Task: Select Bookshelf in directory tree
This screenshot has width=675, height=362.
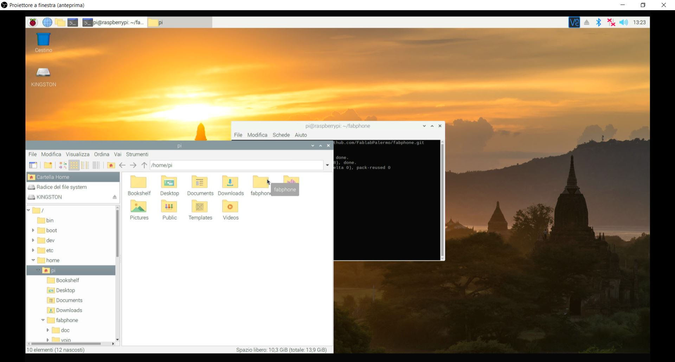Action: [63, 280]
